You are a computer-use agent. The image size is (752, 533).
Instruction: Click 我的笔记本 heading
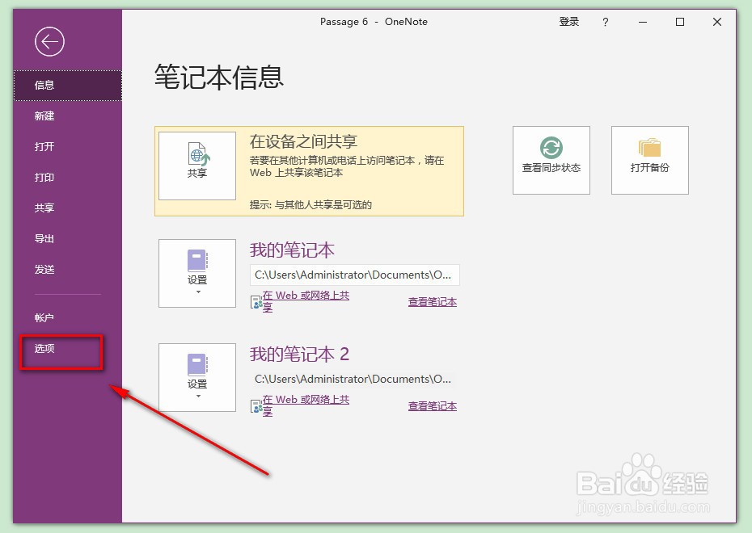292,250
